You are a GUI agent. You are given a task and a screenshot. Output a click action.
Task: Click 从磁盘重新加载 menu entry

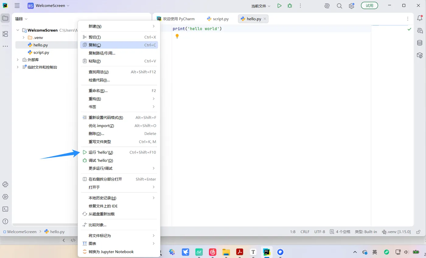click(119, 214)
